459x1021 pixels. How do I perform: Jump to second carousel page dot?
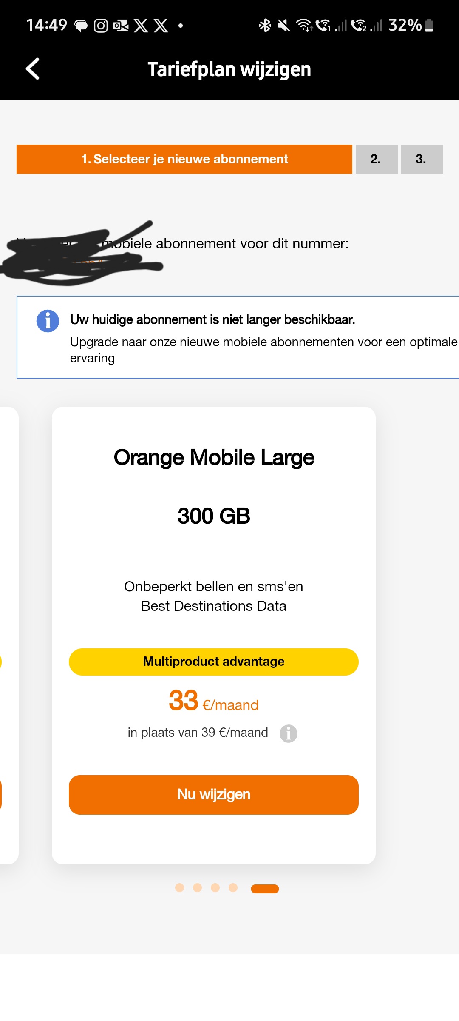pyautogui.click(x=198, y=887)
